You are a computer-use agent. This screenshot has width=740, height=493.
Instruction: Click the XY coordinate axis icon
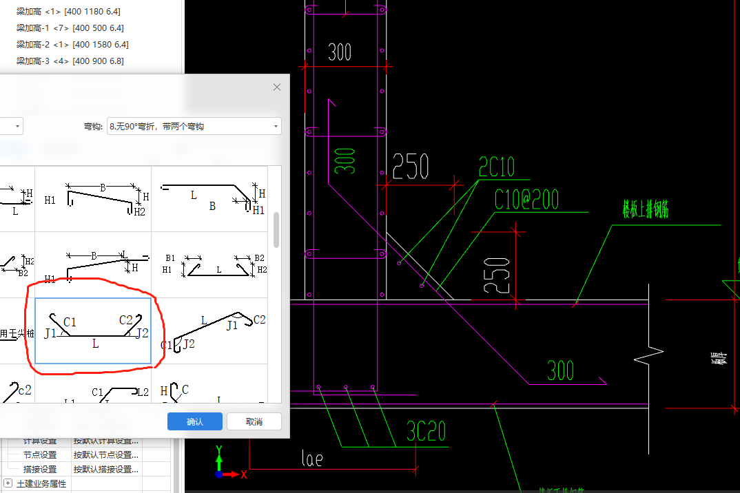[230, 463]
